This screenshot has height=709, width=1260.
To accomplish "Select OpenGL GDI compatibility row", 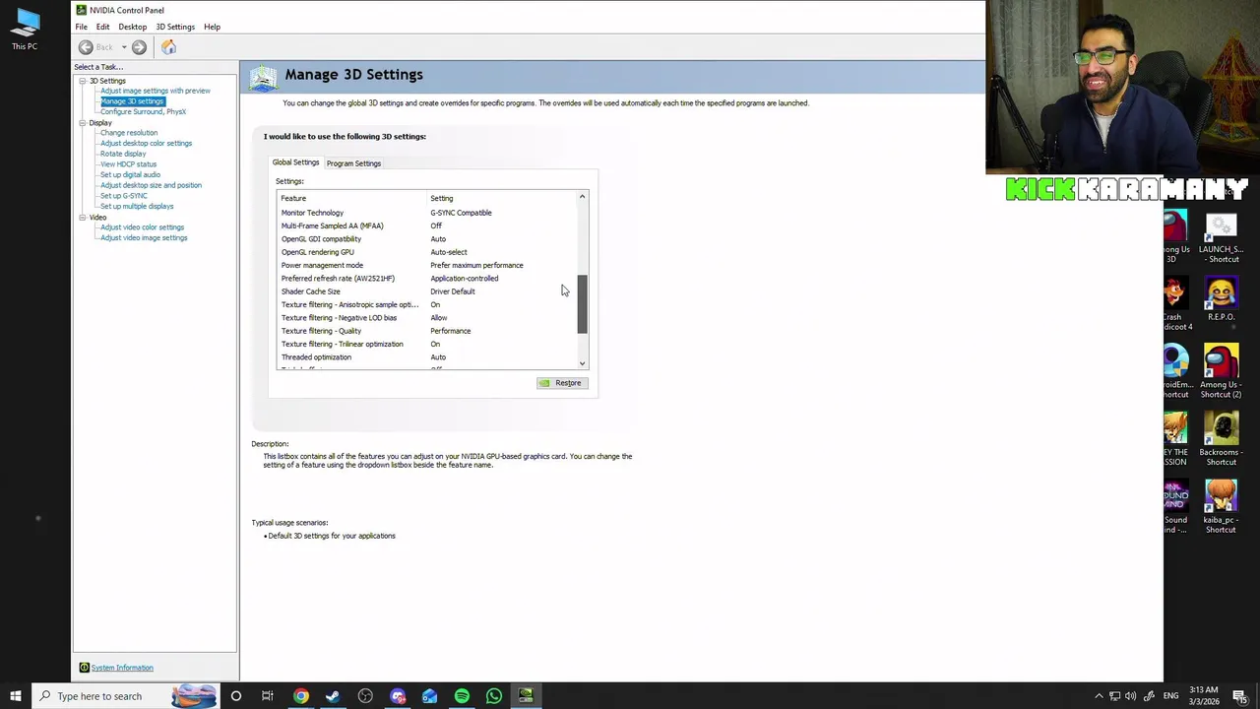I will tap(426, 239).
